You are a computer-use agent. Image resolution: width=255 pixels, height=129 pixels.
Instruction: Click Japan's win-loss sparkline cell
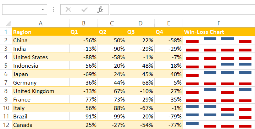pyautogui.click(x=219, y=74)
